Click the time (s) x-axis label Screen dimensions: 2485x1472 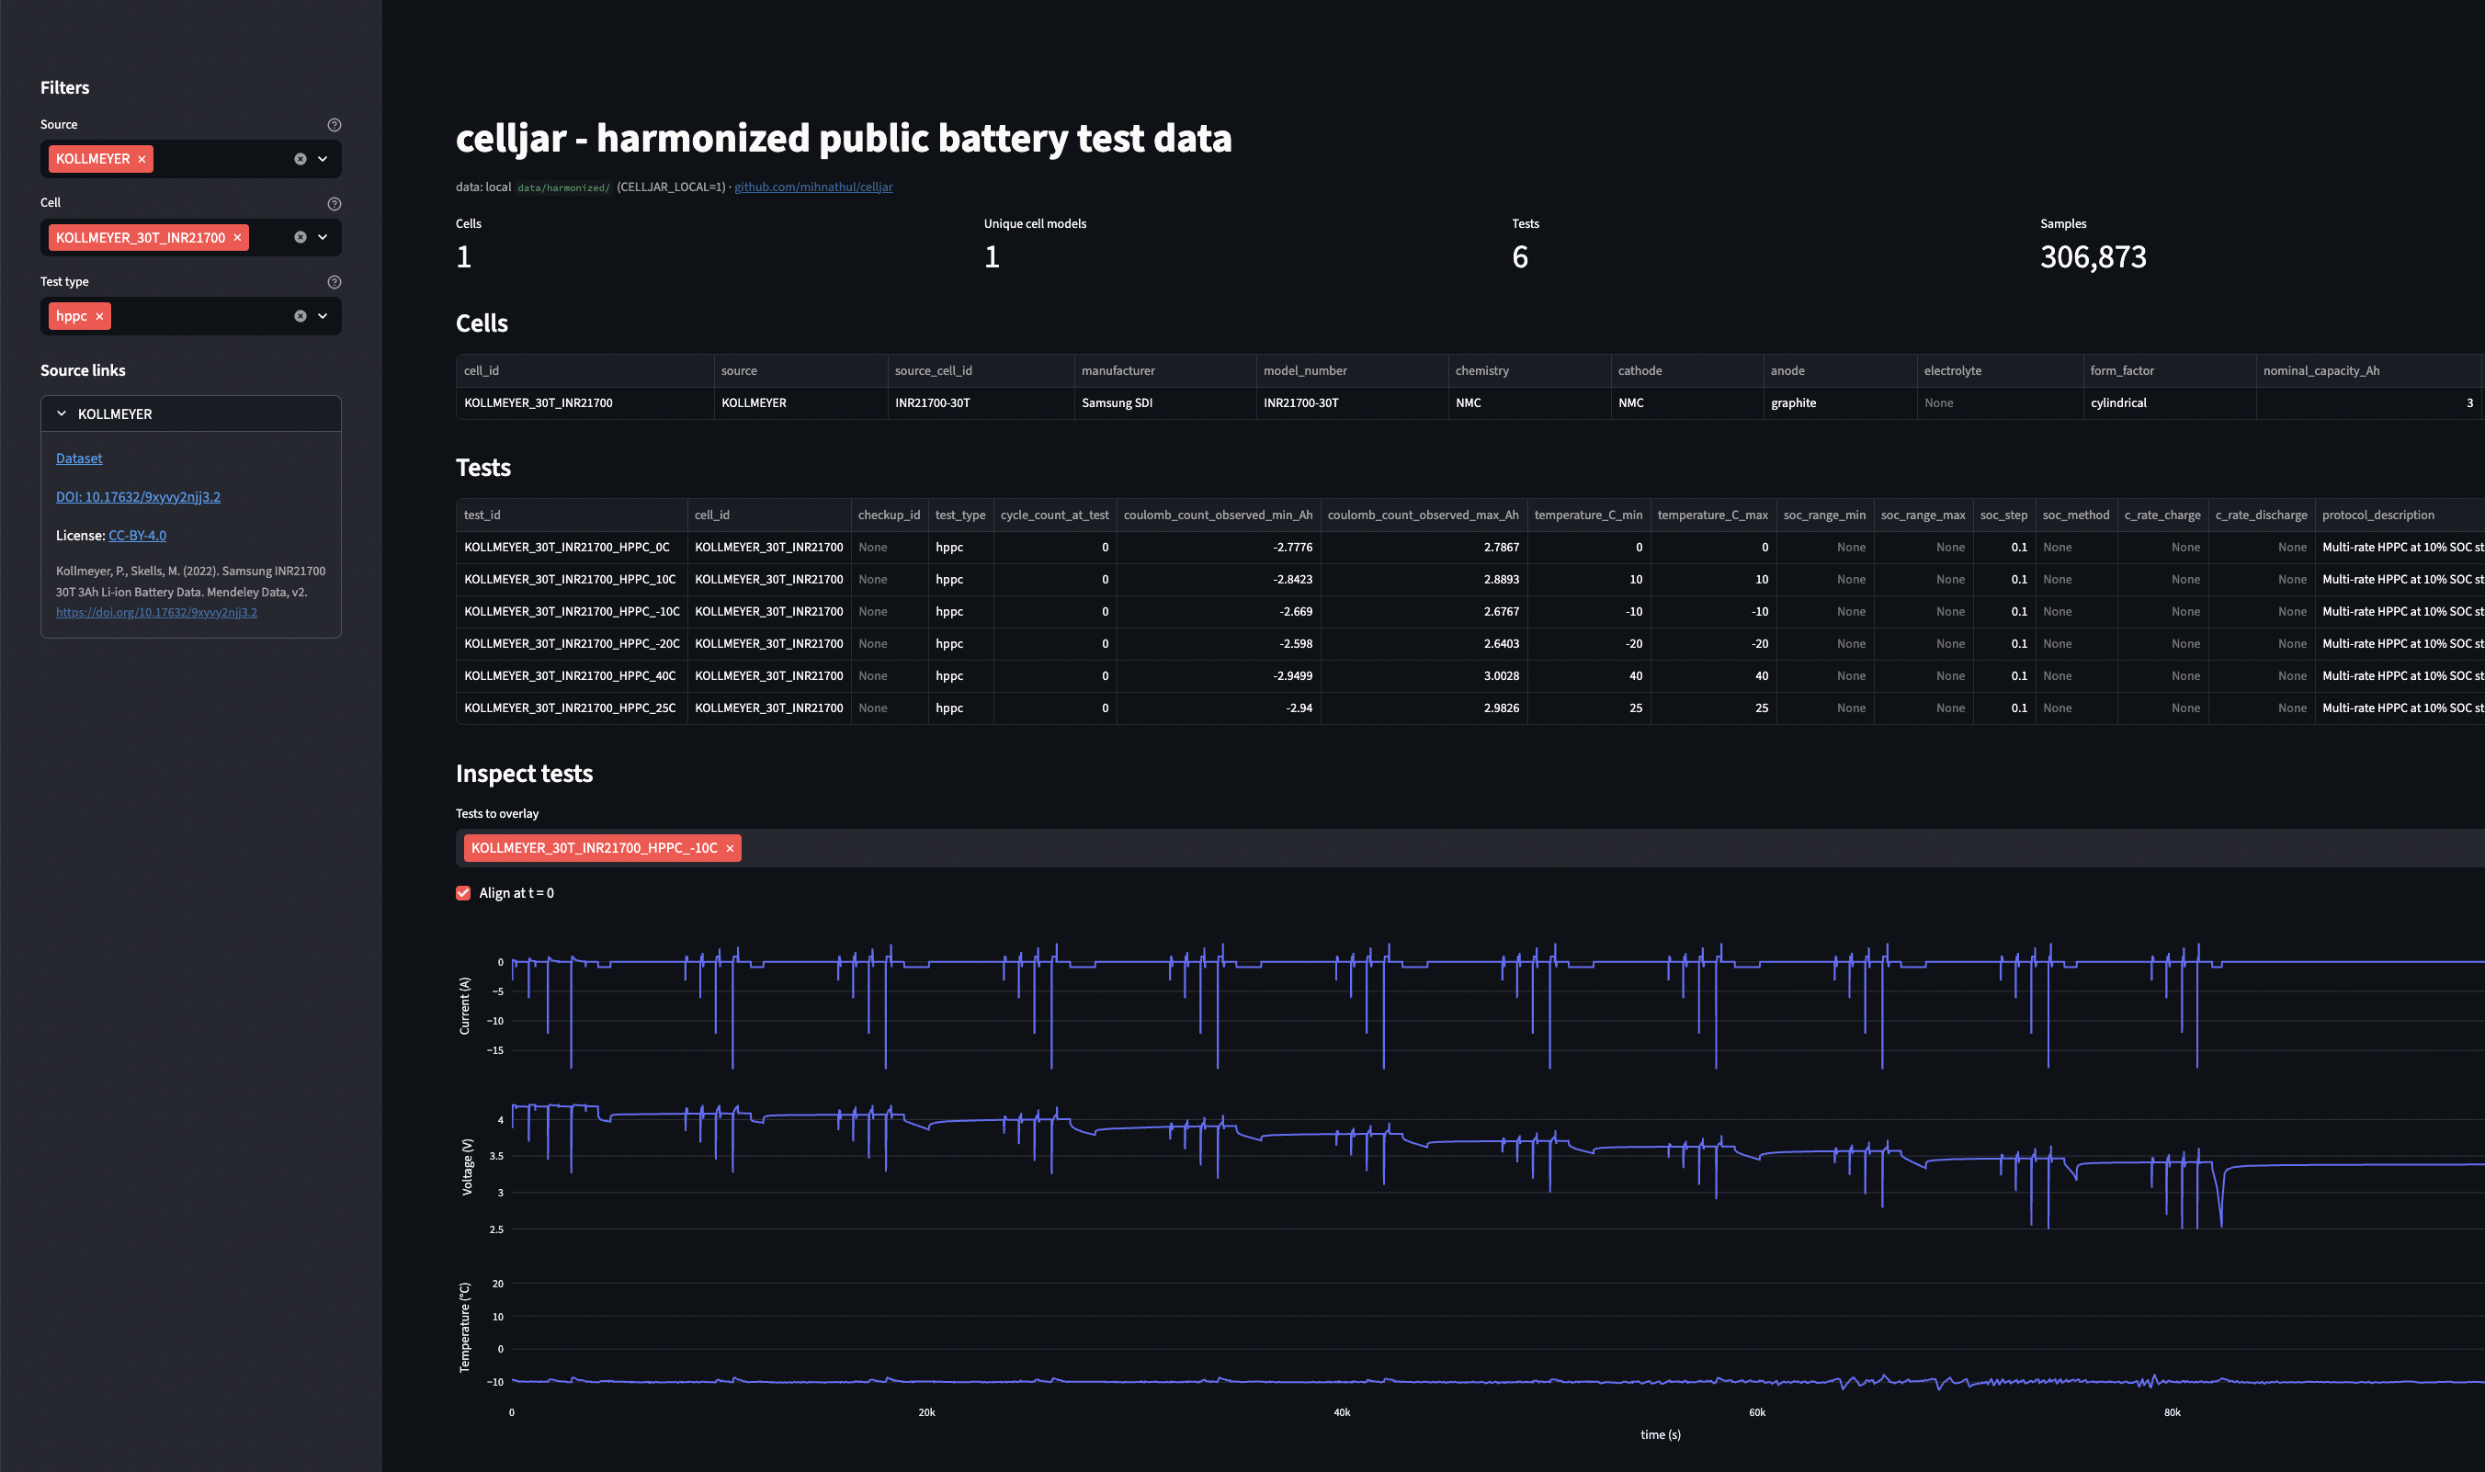pyautogui.click(x=1661, y=1434)
